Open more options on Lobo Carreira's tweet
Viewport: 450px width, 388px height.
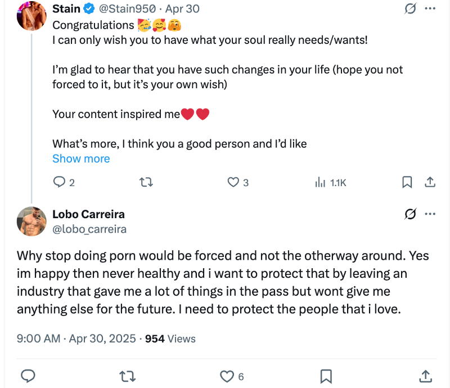pyautogui.click(x=430, y=214)
